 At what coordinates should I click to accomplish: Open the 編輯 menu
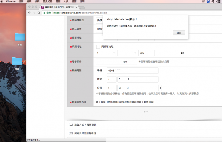click(29, 2)
